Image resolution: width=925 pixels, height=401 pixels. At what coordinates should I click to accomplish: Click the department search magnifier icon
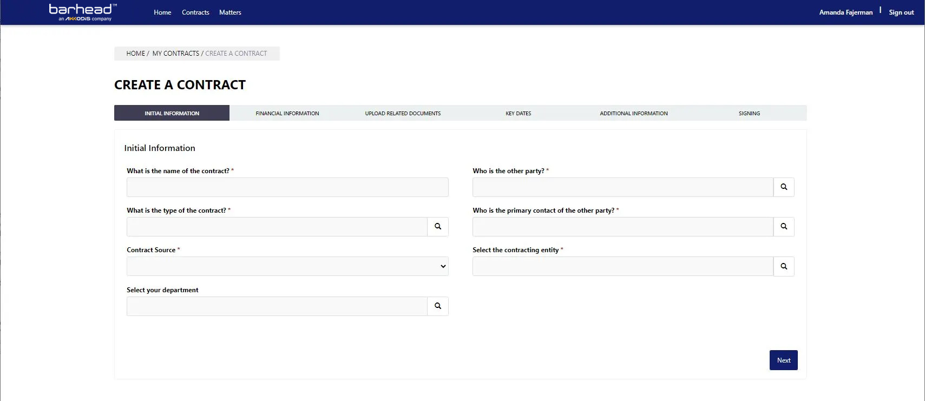[x=438, y=306]
